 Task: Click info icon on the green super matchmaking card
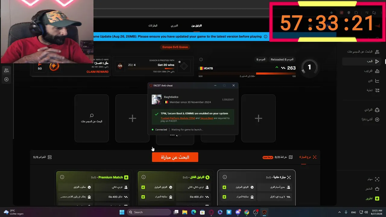[144, 177]
